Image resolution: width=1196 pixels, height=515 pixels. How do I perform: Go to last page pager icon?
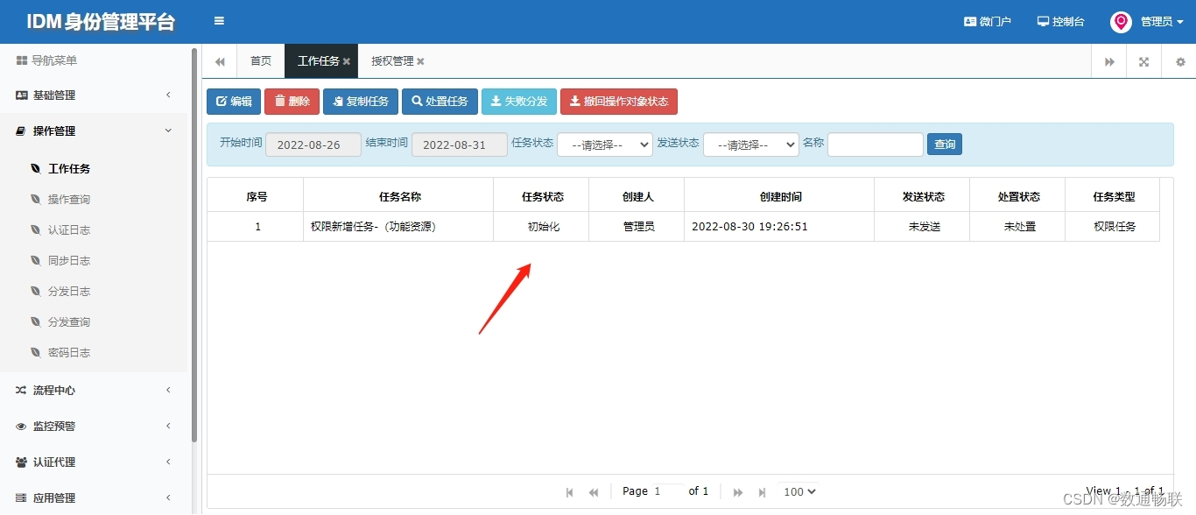click(x=762, y=492)
